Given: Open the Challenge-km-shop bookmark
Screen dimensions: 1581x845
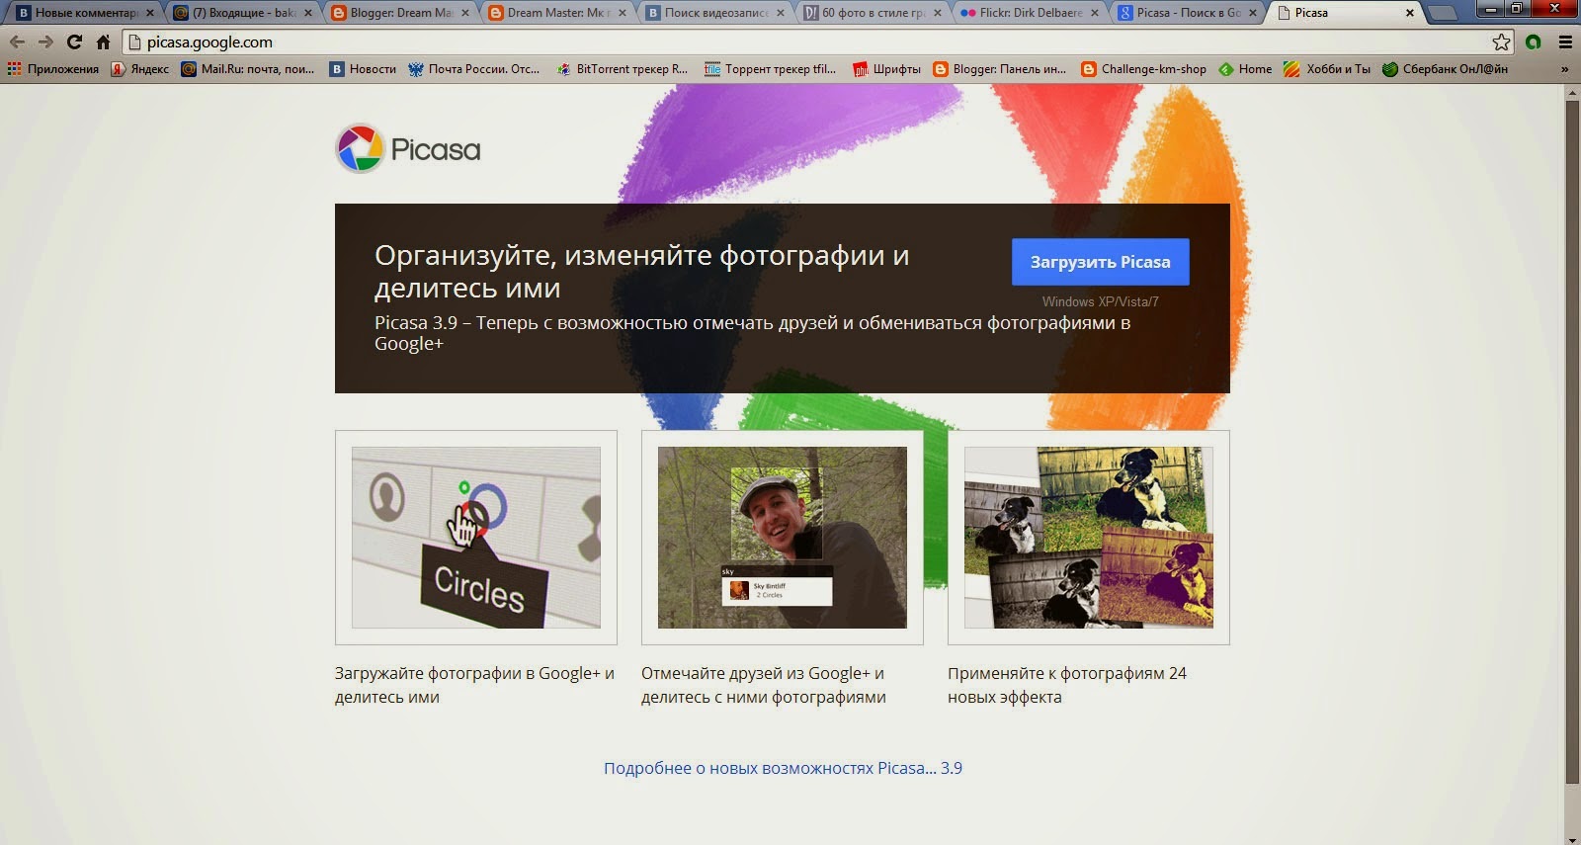Looking at the screenshot, I should click(x=1143, y=69).
